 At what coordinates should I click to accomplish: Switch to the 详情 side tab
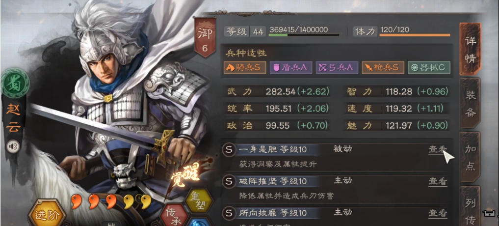470,50
